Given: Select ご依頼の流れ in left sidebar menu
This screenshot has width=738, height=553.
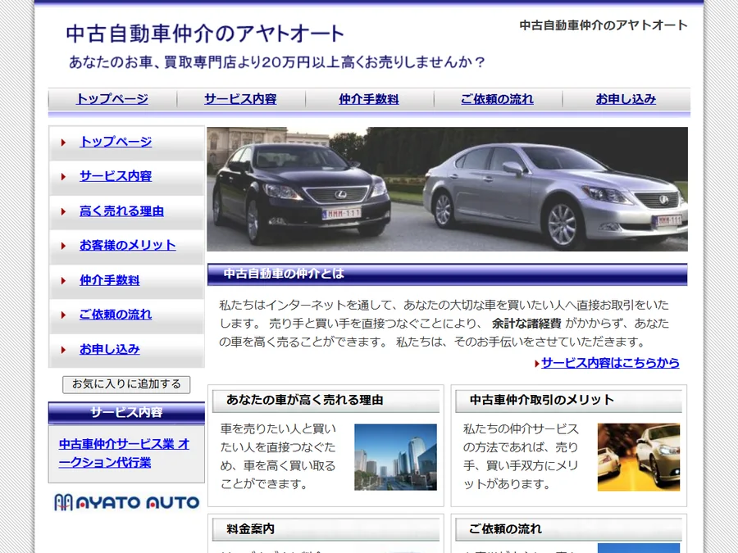Looking at the screenshot, I should coord(116,315).
